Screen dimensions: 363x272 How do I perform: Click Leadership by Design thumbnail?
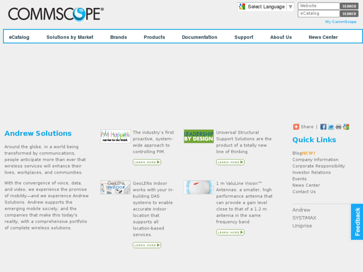(199, 136)
